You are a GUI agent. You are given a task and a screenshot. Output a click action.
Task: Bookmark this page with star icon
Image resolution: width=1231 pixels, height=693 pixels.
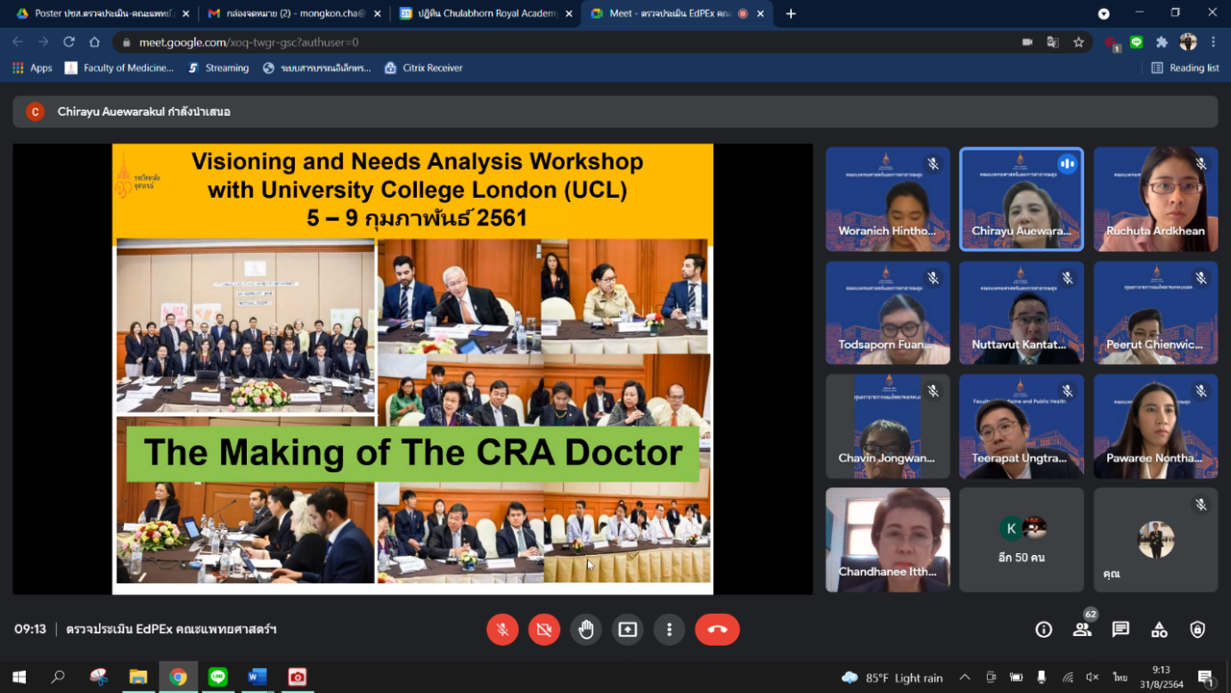pos(1079,42)
